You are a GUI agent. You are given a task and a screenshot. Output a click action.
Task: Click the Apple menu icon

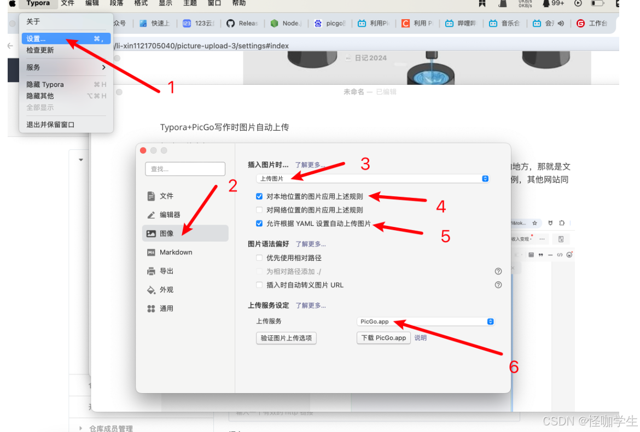[x=13, y=3]
